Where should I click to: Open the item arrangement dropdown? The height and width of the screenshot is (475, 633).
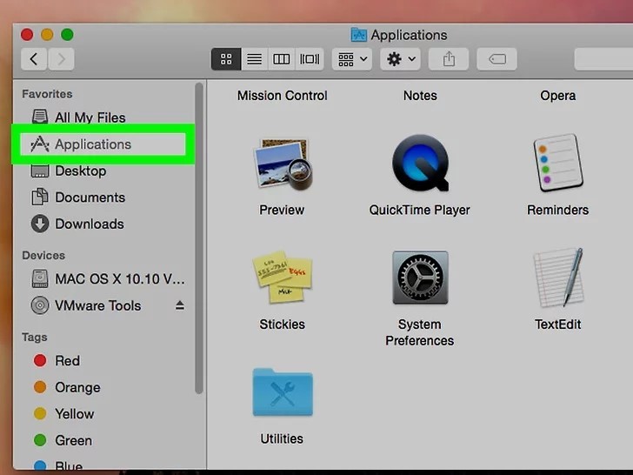352,59
